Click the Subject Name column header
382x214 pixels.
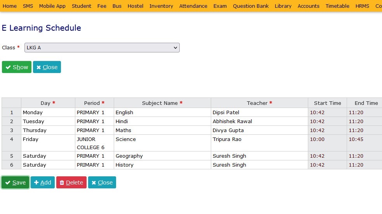tap(162, 103)
